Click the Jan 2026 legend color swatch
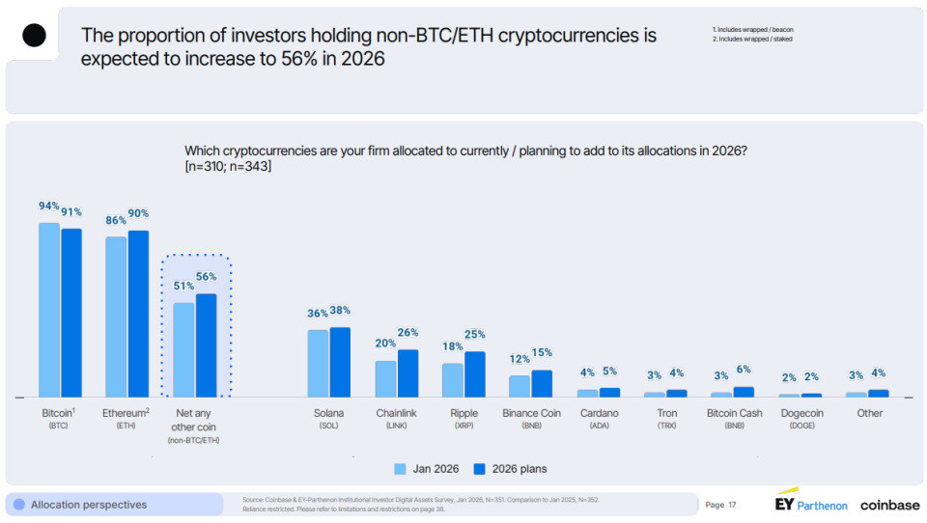 coord(400,469)
